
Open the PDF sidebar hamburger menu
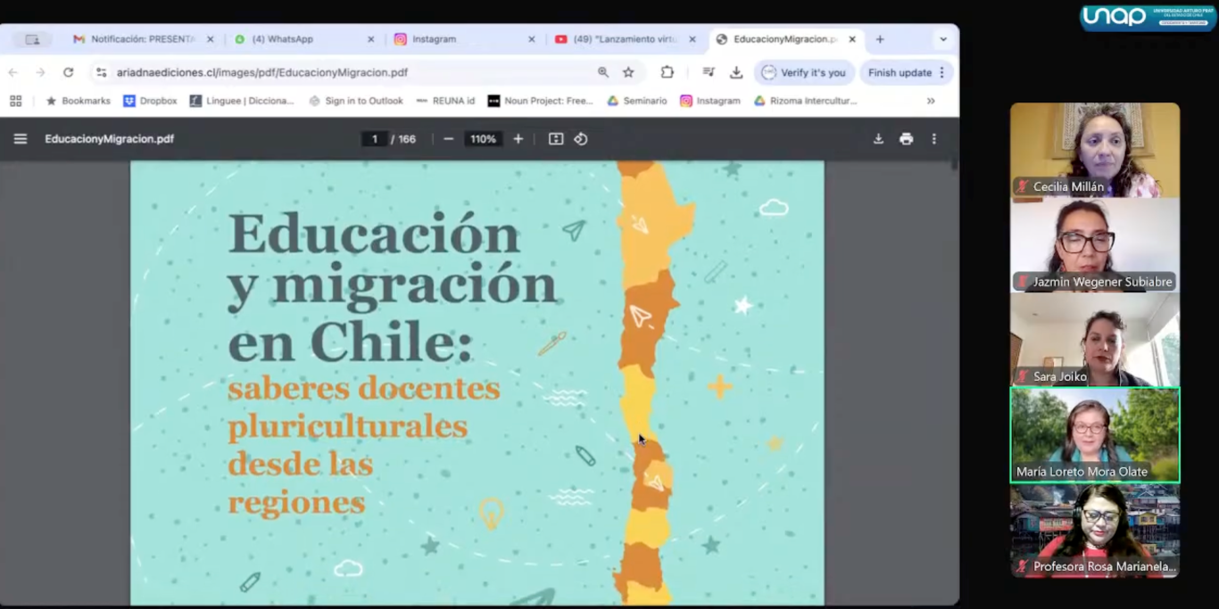[21, 139]
